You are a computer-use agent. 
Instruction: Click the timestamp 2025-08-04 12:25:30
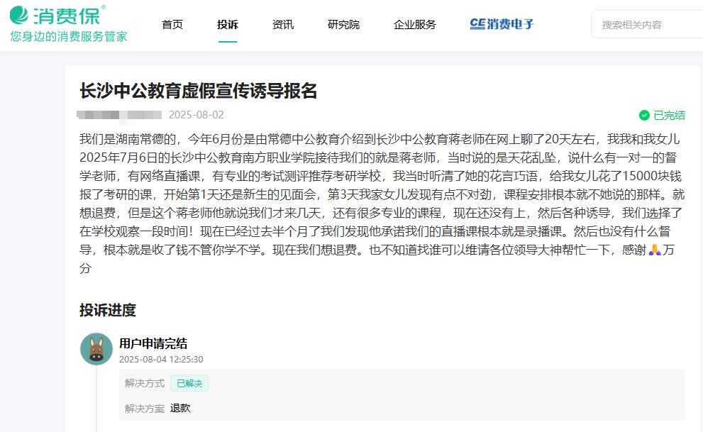point(161,360)
